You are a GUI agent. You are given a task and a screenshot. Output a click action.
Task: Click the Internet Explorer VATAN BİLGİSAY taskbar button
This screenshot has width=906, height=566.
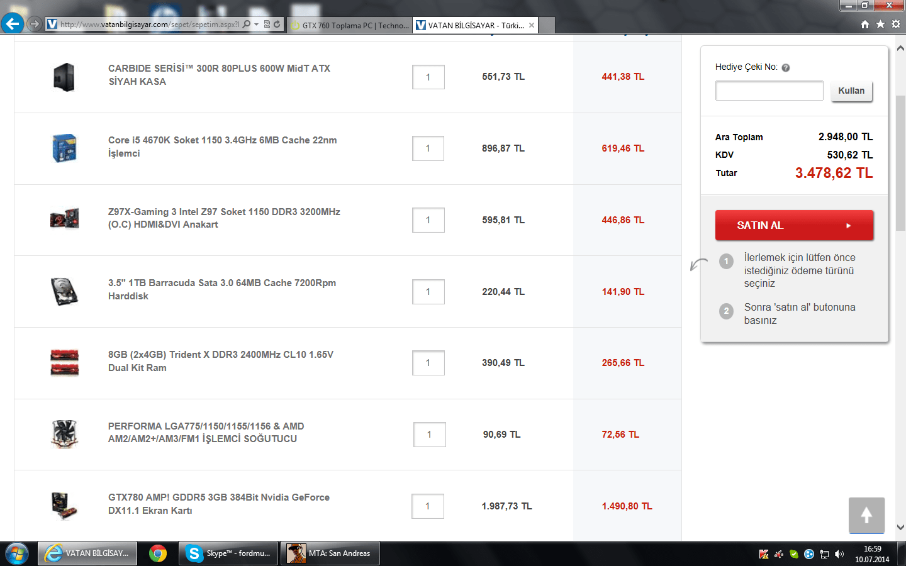(x=87, y=553)
